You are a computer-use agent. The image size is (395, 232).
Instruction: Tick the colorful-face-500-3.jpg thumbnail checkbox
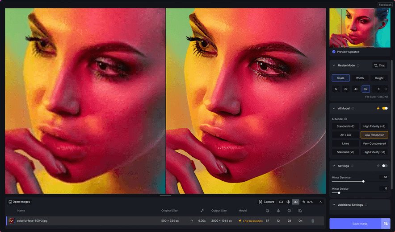(12, 221)
